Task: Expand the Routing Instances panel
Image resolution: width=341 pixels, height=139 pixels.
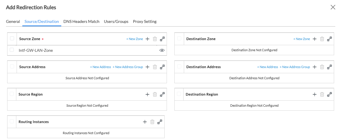Action: (160, 122)
